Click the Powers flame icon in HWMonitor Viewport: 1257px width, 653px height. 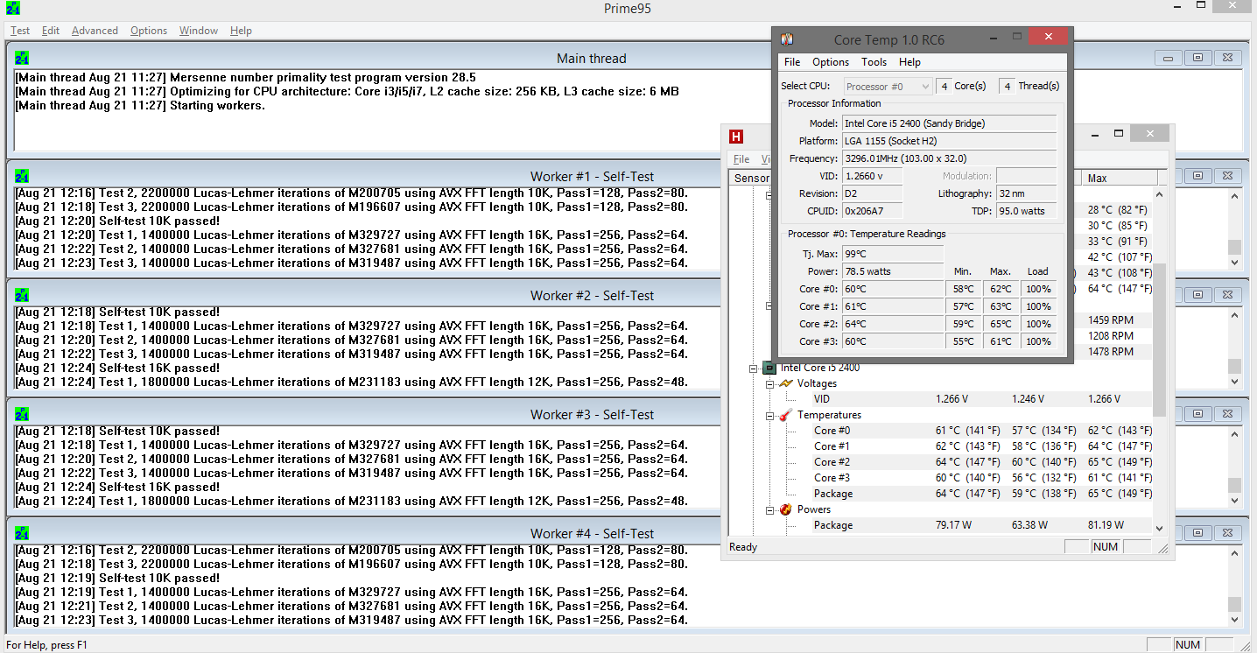[x=785, y=509]
